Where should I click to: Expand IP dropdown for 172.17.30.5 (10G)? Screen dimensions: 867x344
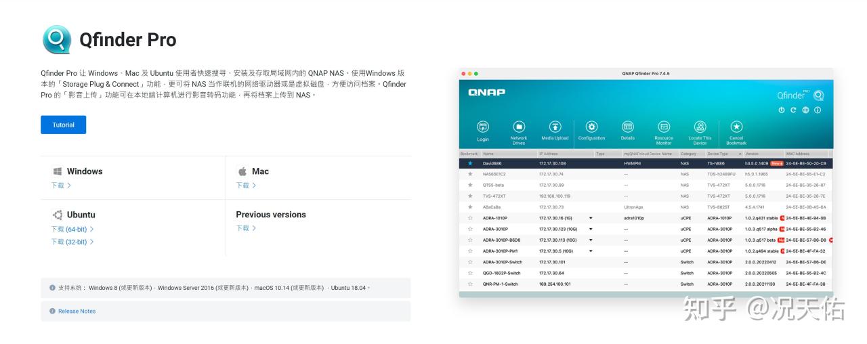tap(591, 251)
